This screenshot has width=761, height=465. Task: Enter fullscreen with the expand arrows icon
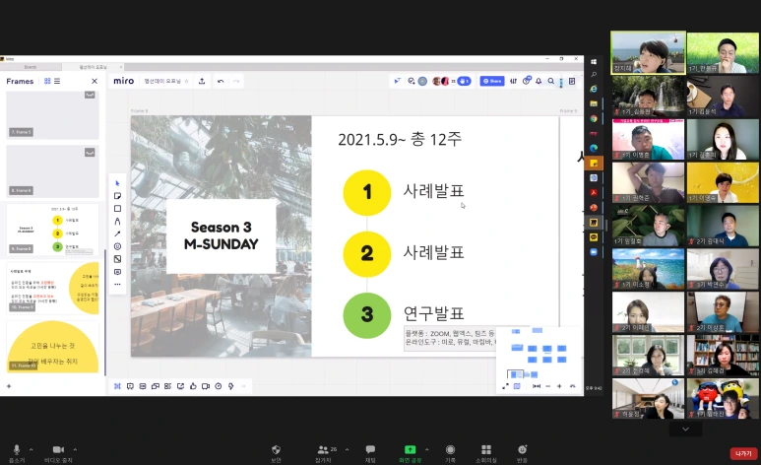pyautogui.click(x=505, y=386)
